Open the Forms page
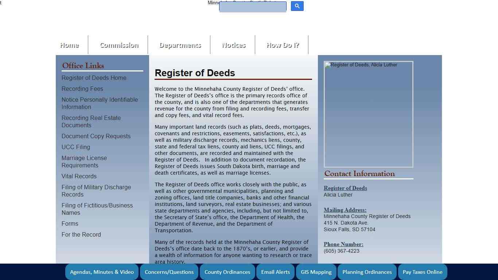The width and height of the screenshot is (498, 280). pos(70,223)
